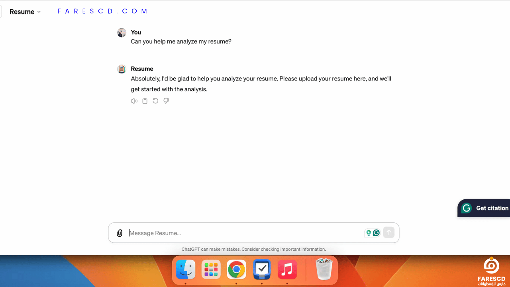Open Music app from the dock
Image resolution: width=510 pixels, height=287 pixels.
tap(287, 269)
